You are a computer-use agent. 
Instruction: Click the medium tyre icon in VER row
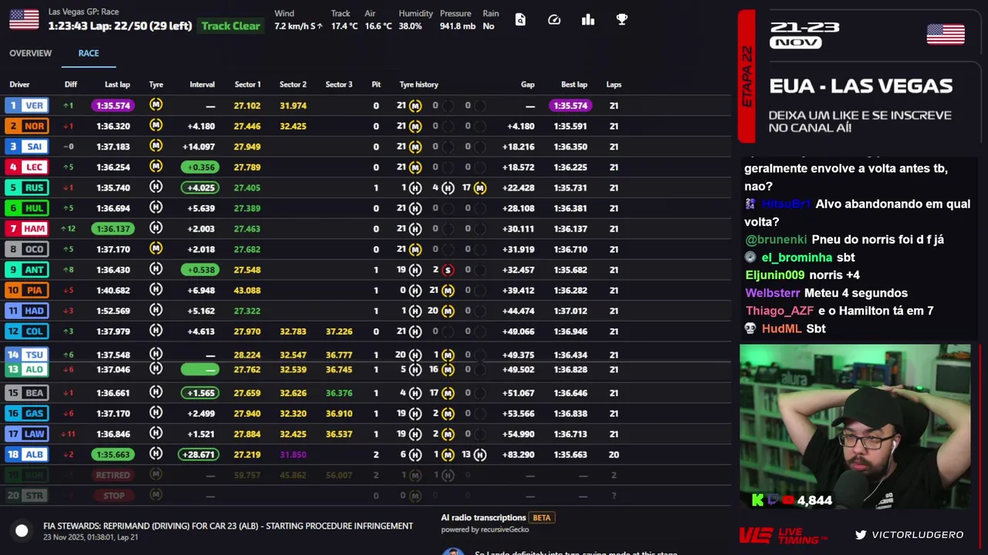[x=156, y=105]
